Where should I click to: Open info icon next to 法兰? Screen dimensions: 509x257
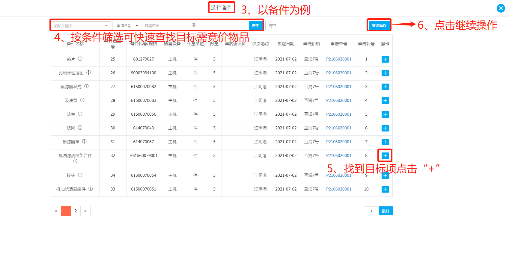[80, 114]
